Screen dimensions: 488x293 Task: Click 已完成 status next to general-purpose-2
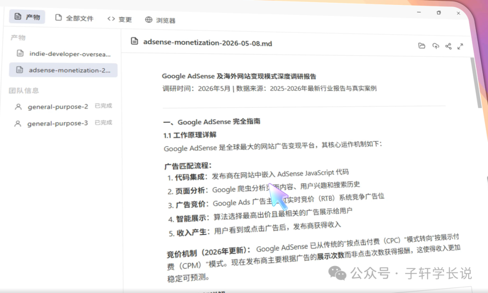(103, 106)
